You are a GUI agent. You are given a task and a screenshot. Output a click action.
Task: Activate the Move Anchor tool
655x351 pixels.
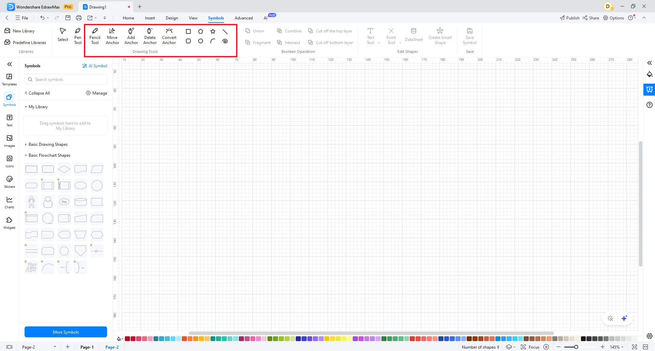click(112, 36)
